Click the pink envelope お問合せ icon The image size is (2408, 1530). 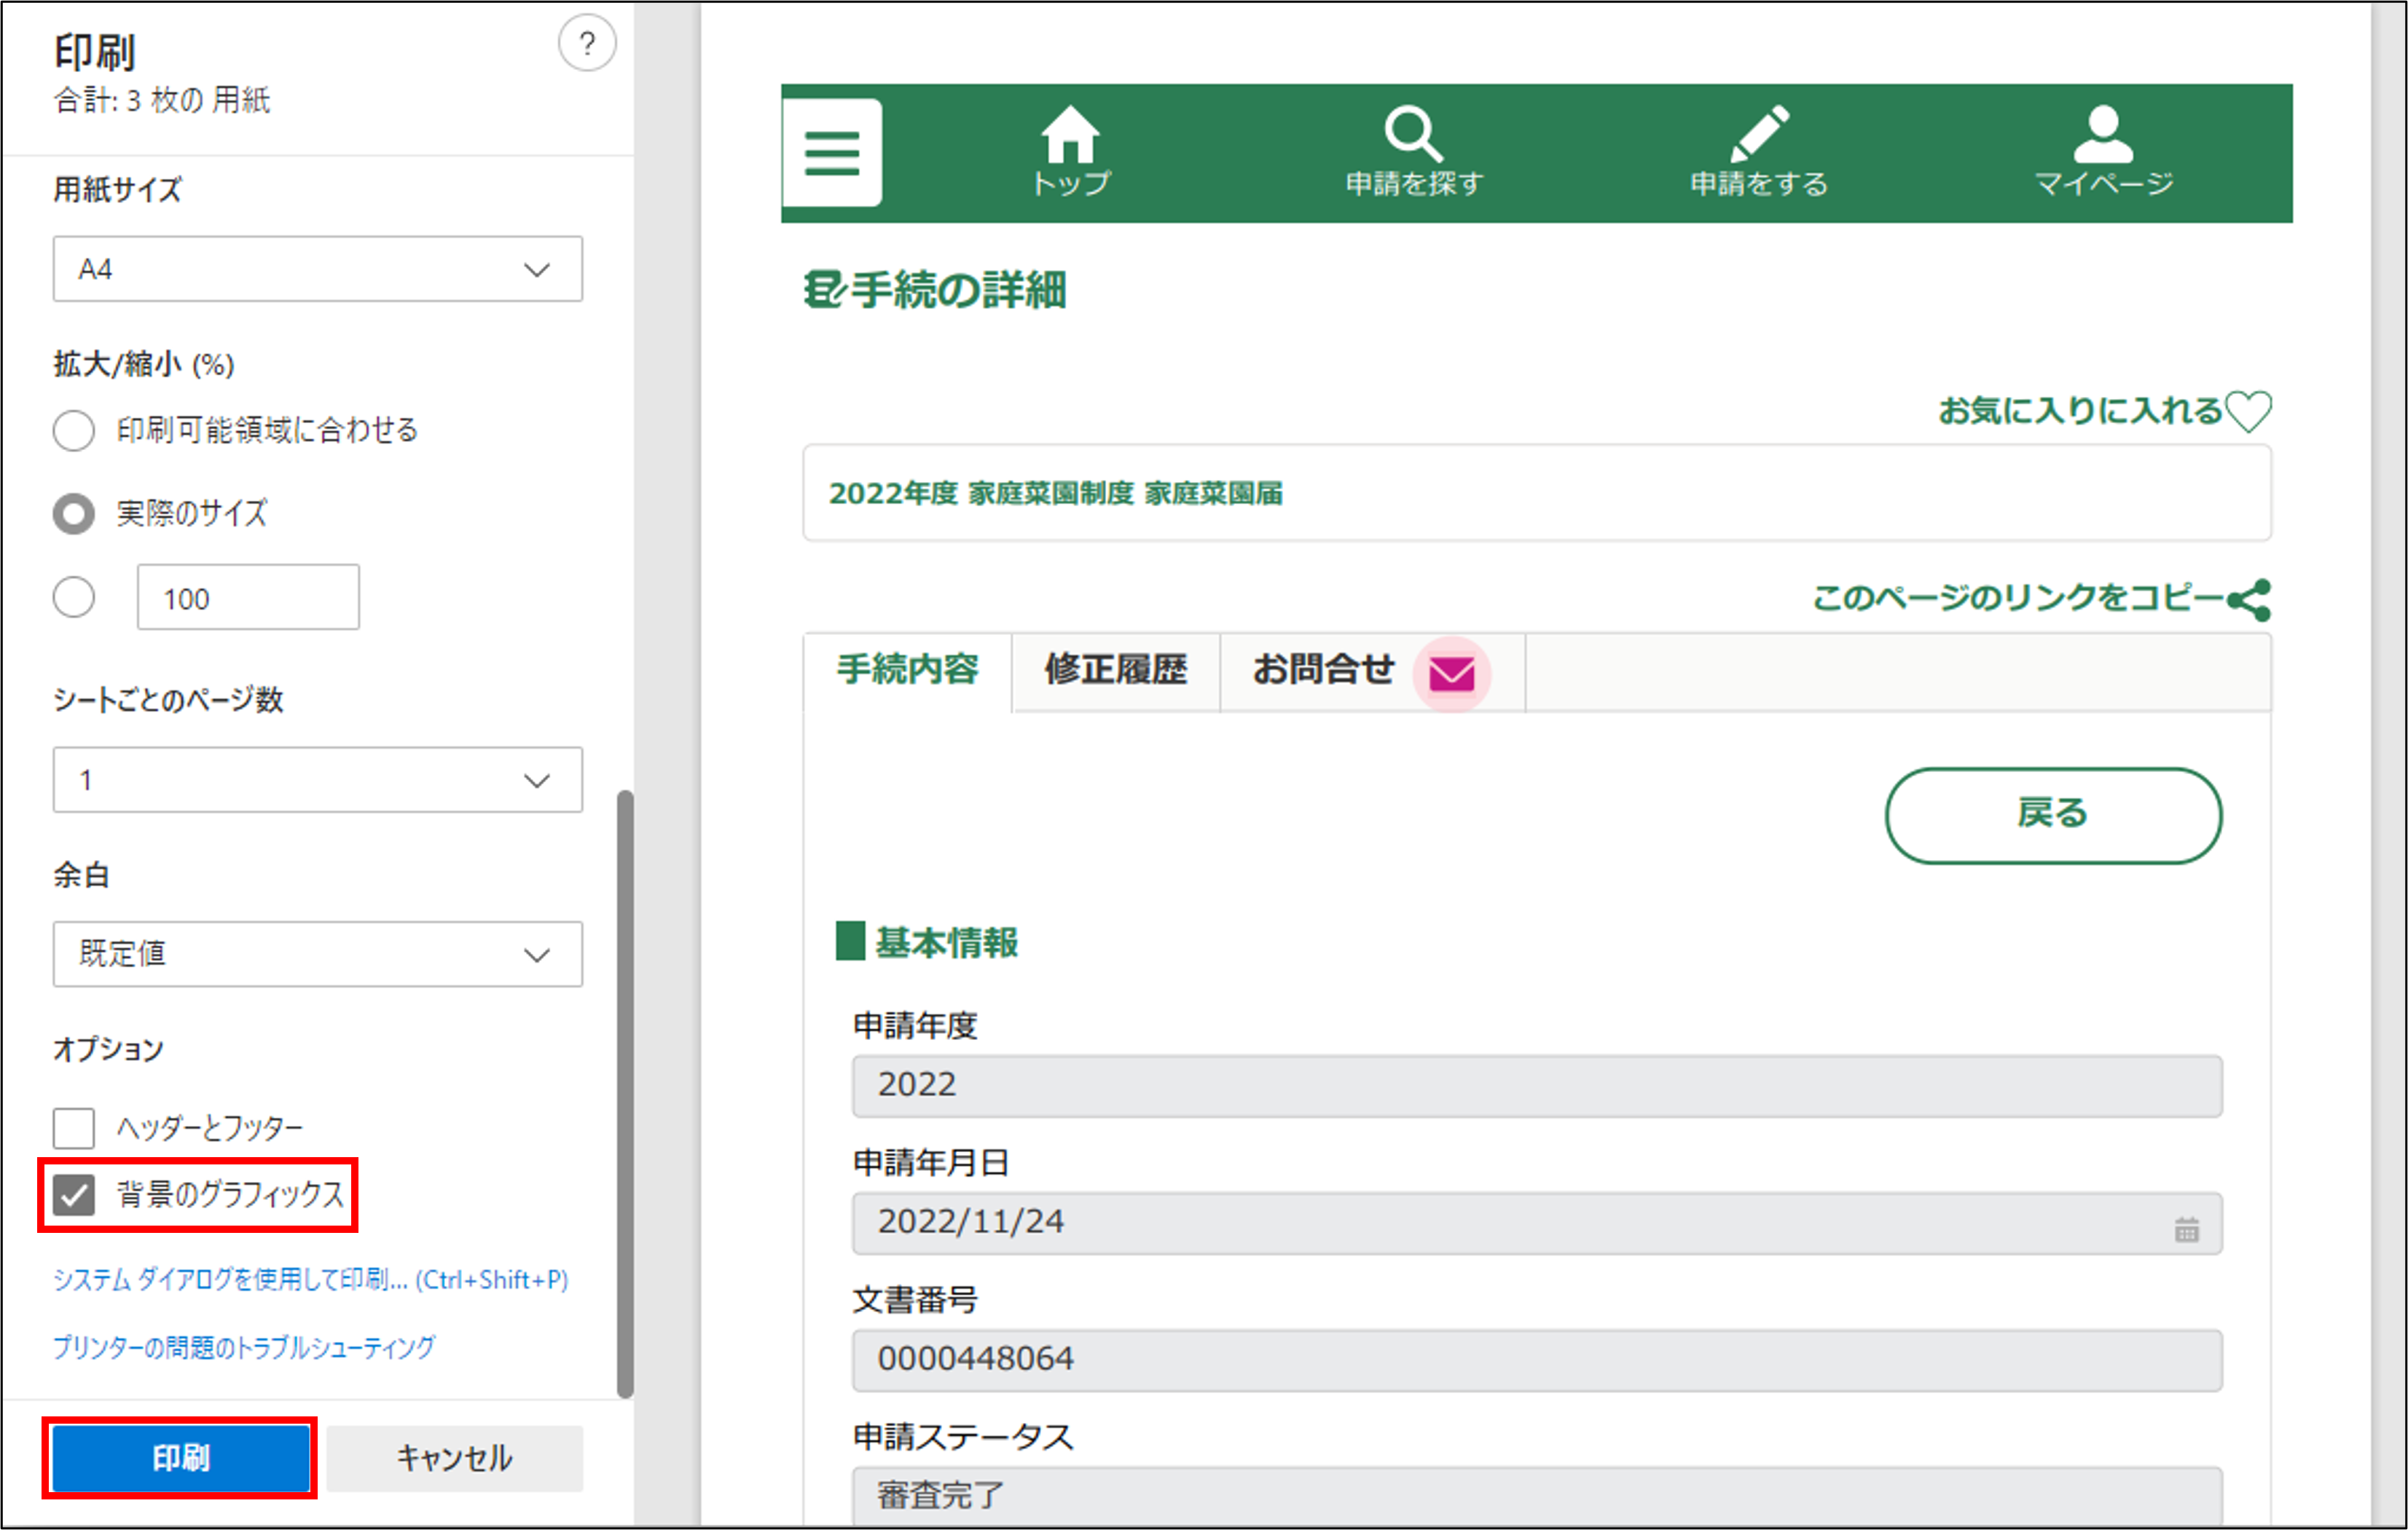(x=1451, y=674)
